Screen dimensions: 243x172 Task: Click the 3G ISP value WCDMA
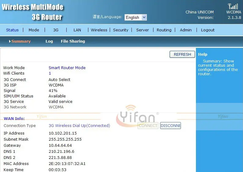coord(56,85)
